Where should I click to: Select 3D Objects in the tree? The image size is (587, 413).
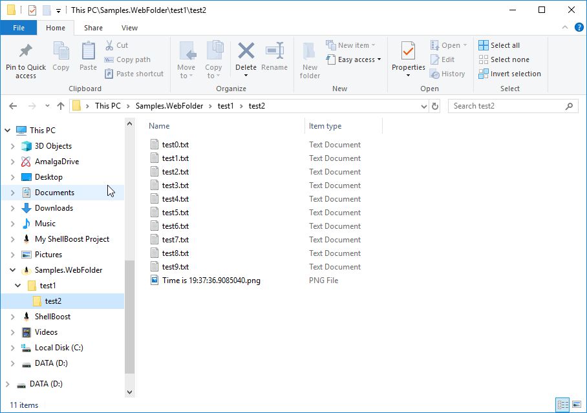point(53,146)
